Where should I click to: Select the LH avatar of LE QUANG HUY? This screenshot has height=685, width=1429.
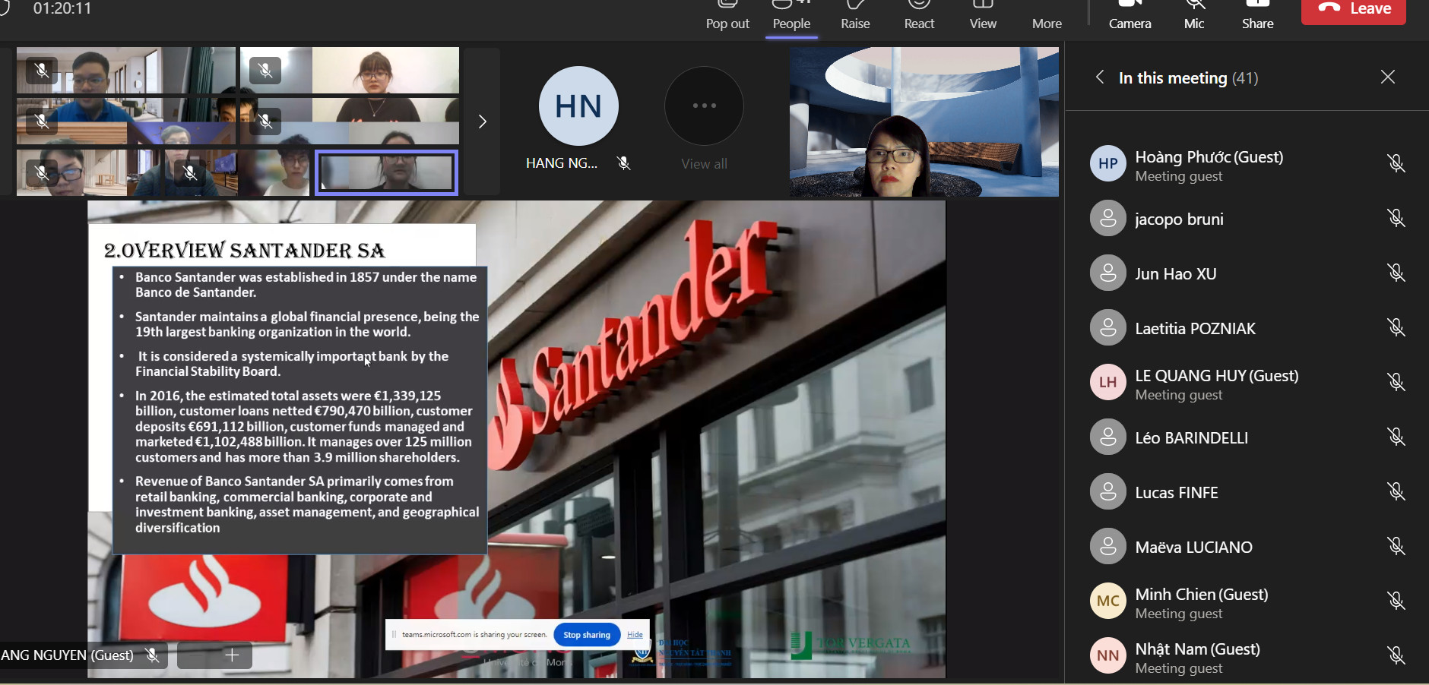click(x=1108, y=382)
